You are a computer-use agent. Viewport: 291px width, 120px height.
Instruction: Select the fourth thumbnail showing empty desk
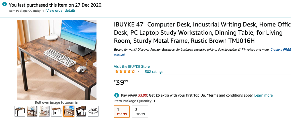tap(57, 111)
